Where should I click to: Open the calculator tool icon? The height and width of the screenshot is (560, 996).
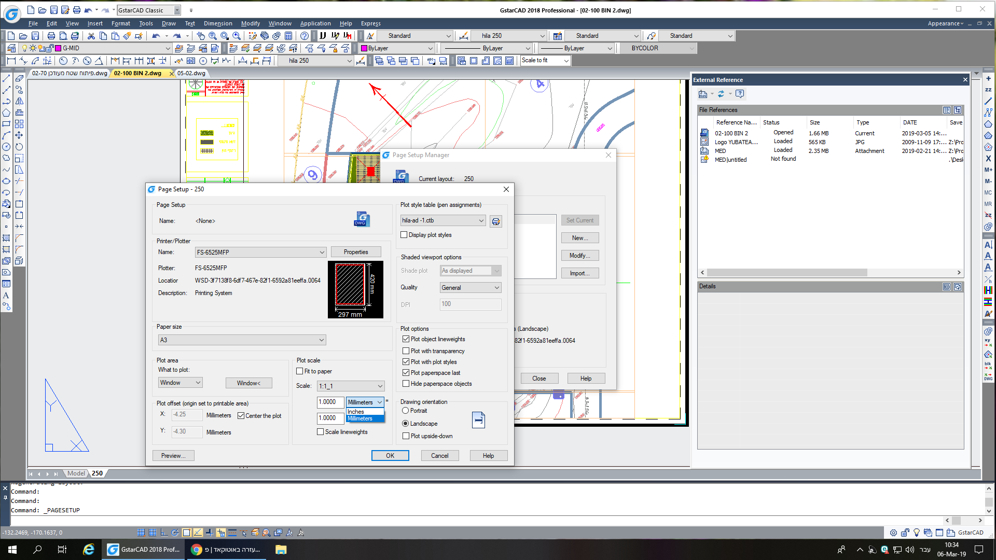point(288,36)
